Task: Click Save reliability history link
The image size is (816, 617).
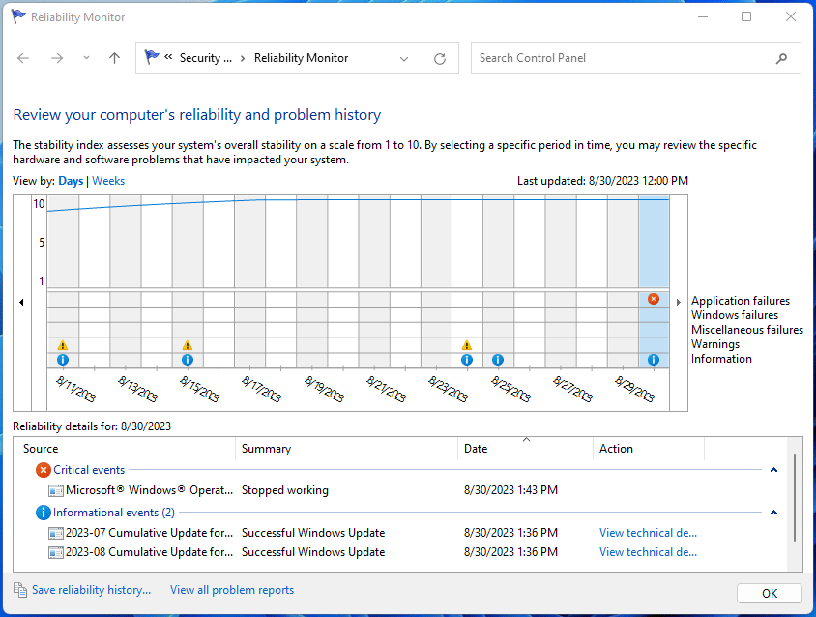Action: [x=92, y=590]
